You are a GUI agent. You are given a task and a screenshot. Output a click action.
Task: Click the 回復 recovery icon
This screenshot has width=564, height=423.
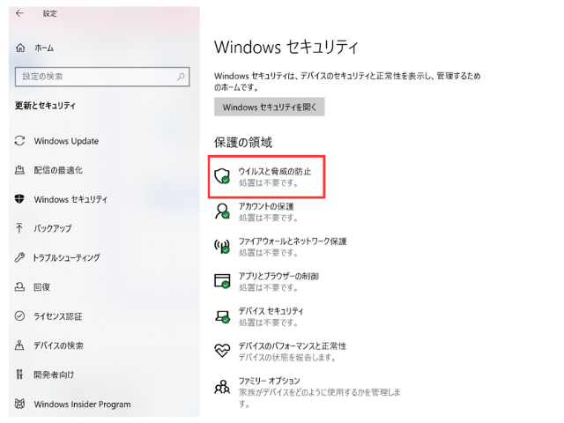[19, 286]
